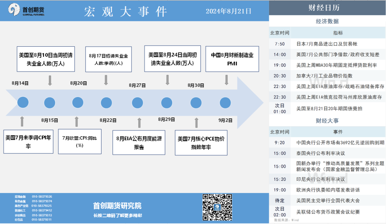Click the 14:00 time cell
This screenshot has height=224, width=386.
pyautogui.click(x=279, y=55)
